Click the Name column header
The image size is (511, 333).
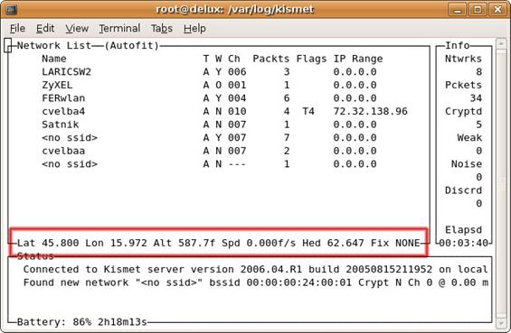(x=54, y=59)
